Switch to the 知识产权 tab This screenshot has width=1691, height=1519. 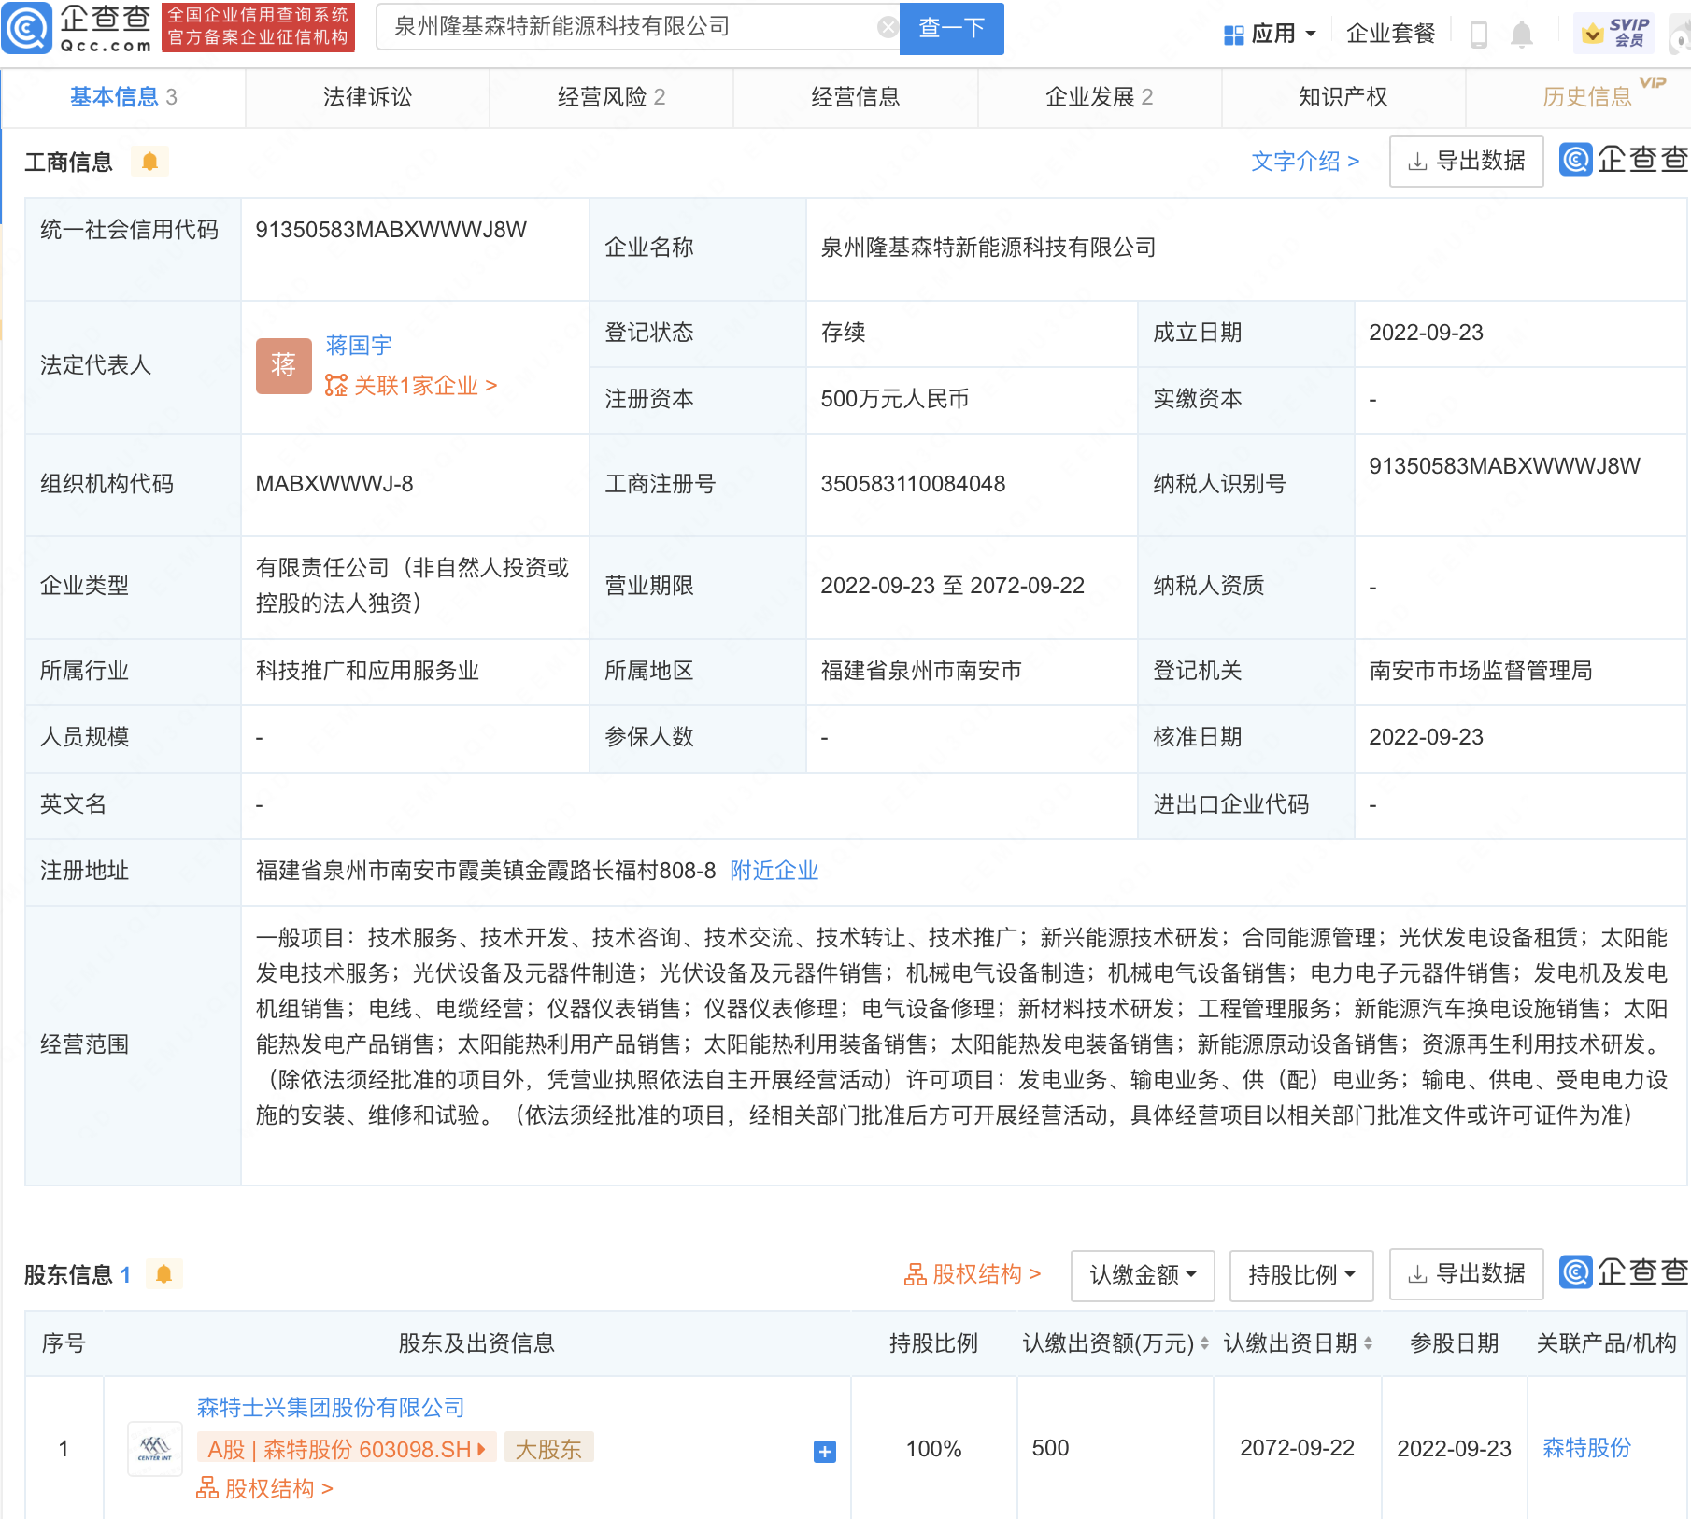click(x=1343, y=97)
